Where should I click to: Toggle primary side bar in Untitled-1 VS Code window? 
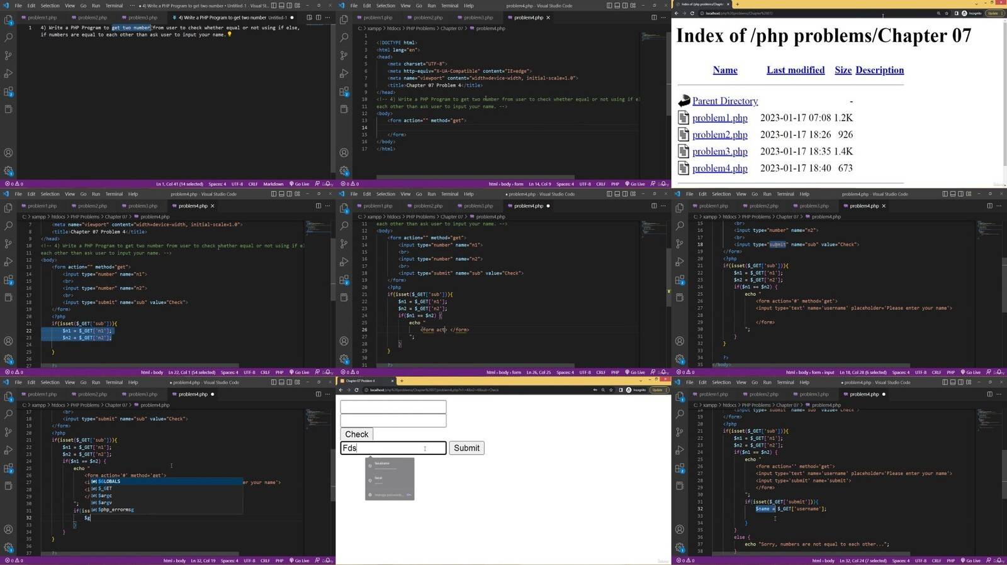pyautogui.click(x=274, y=6)
